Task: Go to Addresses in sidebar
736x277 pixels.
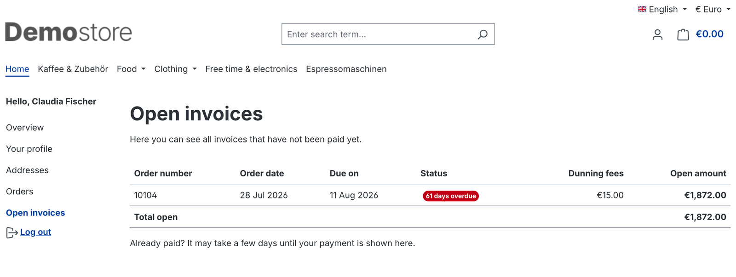Action: 27,170
